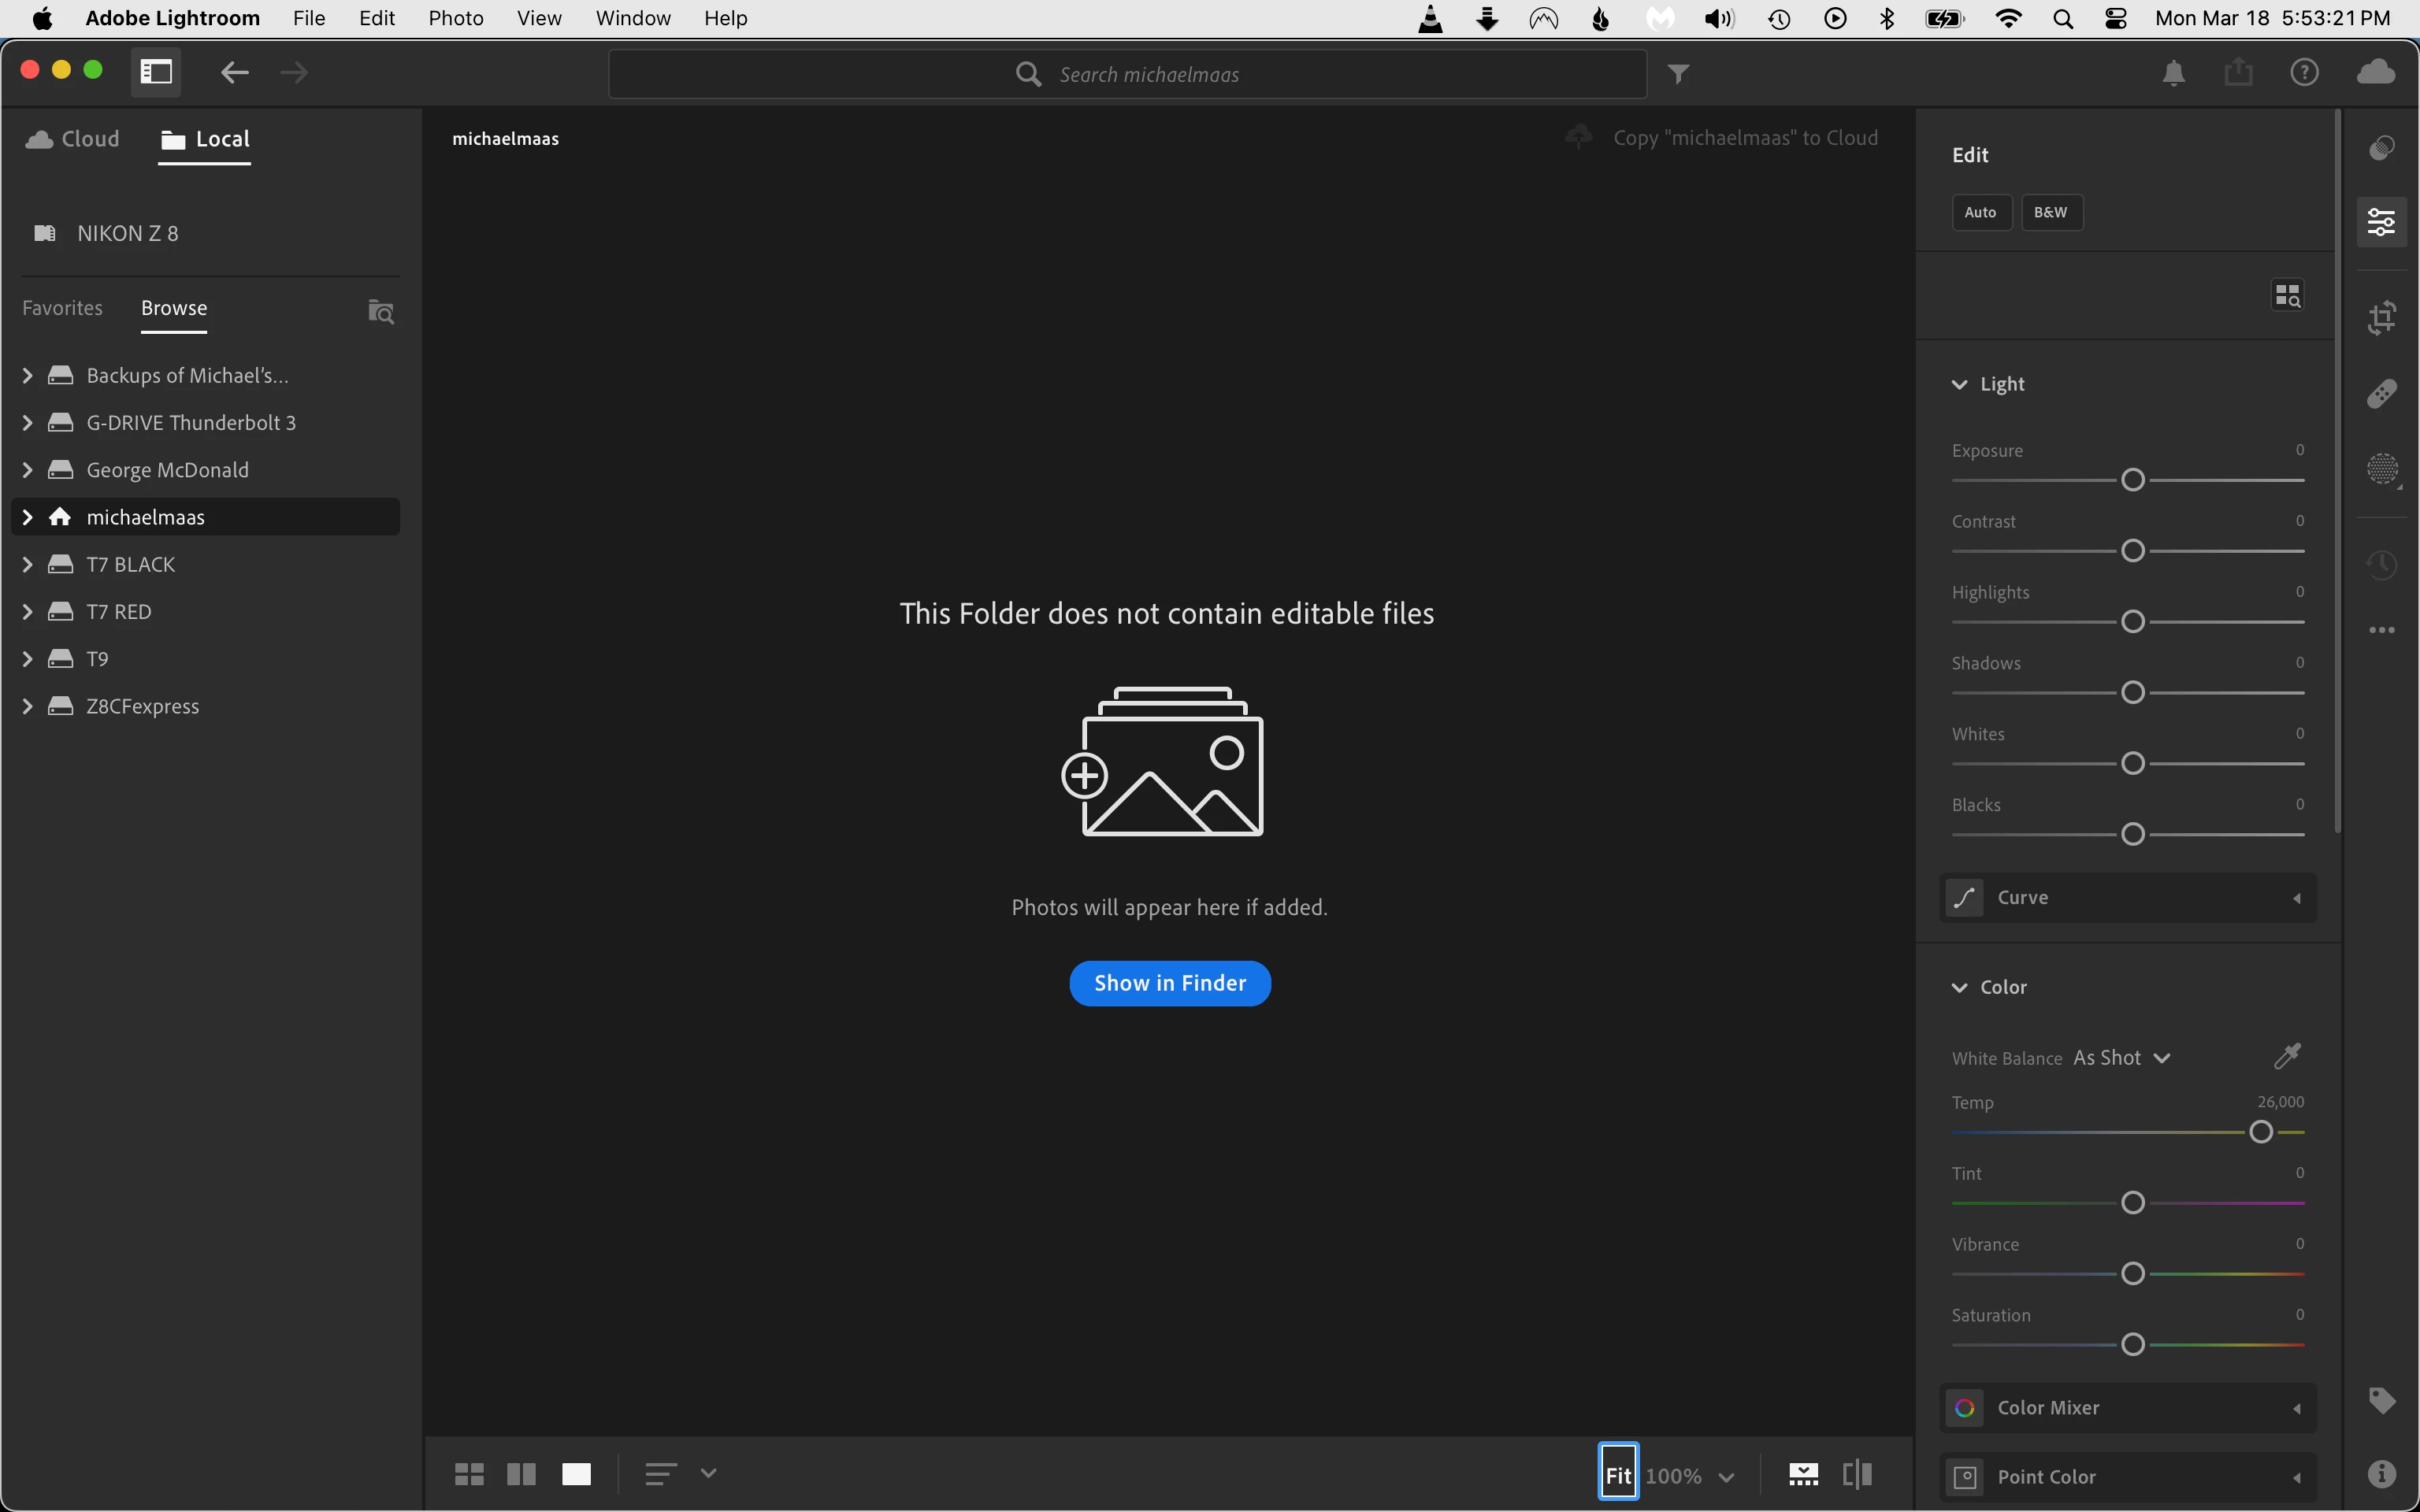
Task: Toggle show original compare view
Action: coord(1857,1474)
